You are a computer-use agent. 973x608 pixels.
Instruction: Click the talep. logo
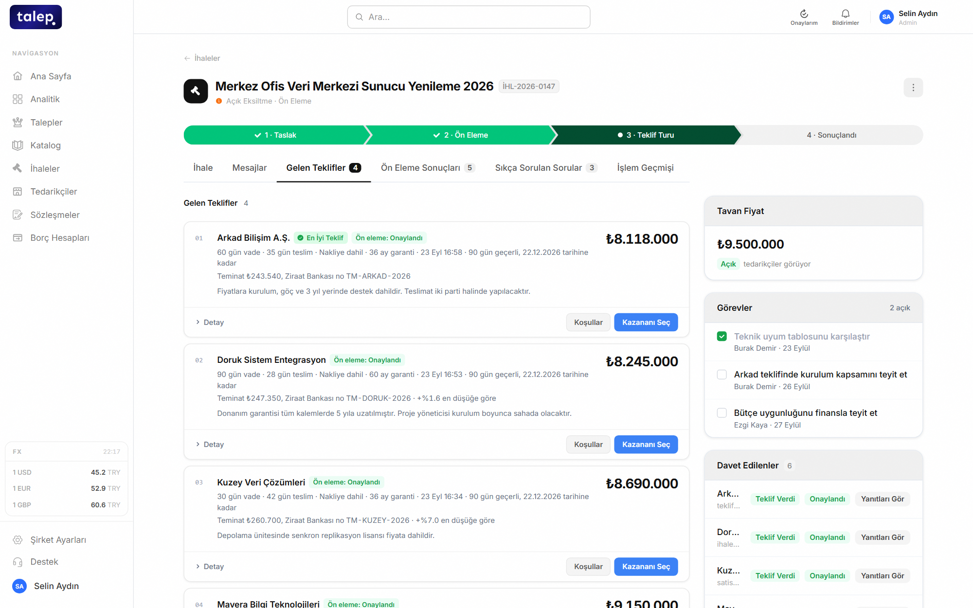pos(36,17)
